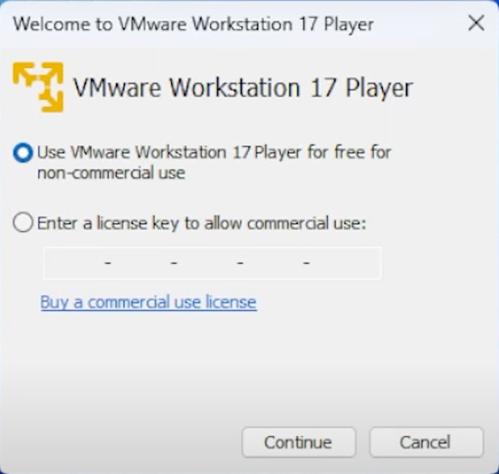Click the second dash in license key field

[x=174, y=264]
